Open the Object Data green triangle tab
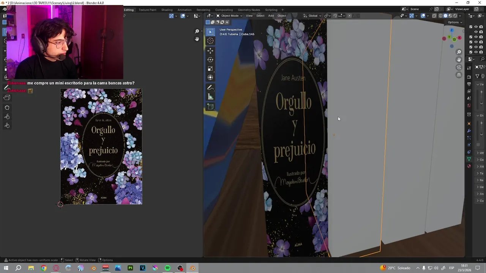486x273 pixels. coord(469,159)
